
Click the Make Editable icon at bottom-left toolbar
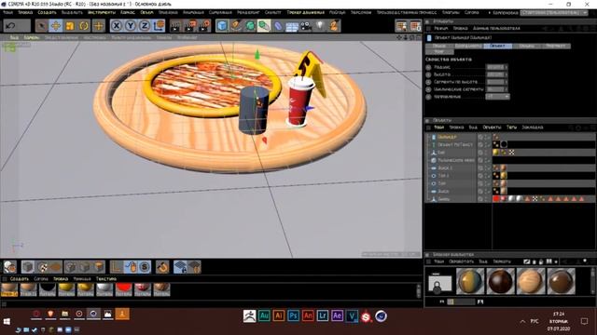9,267
